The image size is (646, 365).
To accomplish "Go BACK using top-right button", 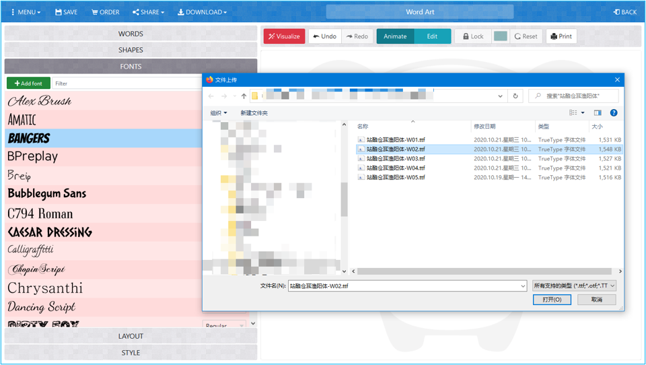I will (x=625, y=12).
